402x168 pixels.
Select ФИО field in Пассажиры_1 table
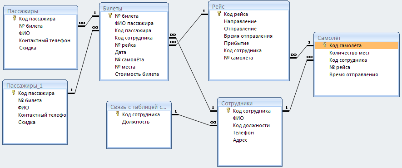pos(24,108)
